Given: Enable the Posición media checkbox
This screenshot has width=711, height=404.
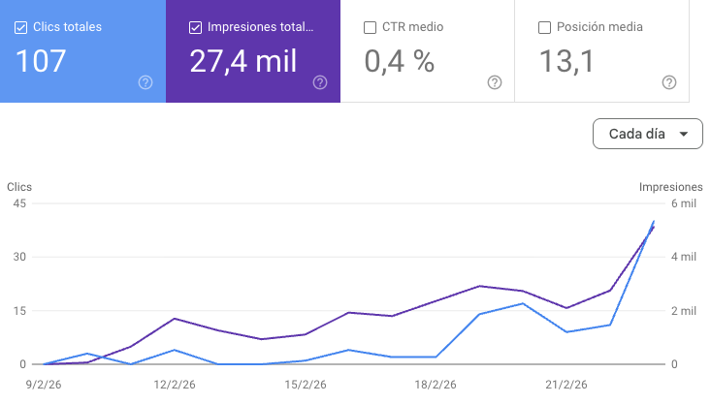Looking at the screenshot, I should click(x=544, y=28).
